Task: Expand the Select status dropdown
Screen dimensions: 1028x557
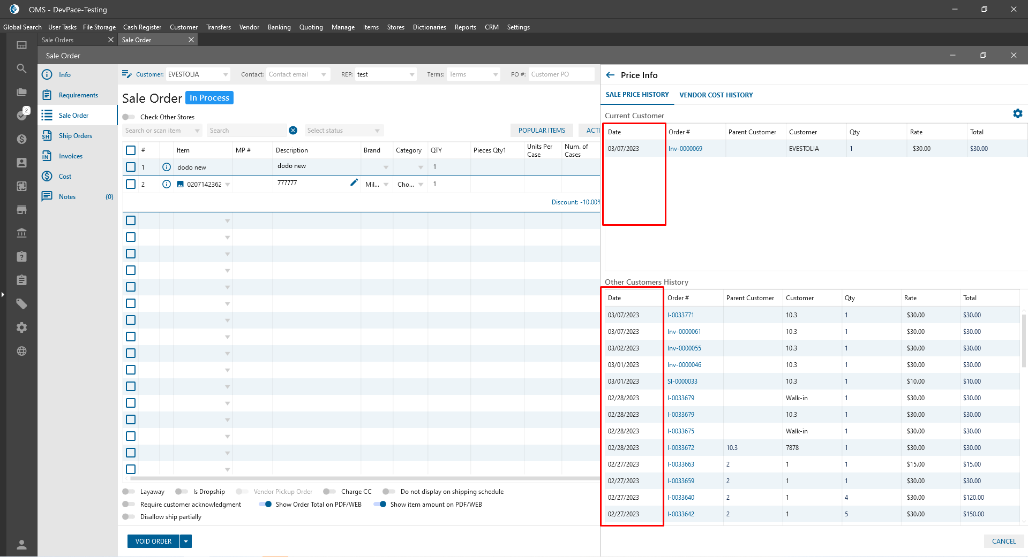Action: (344, 131)
